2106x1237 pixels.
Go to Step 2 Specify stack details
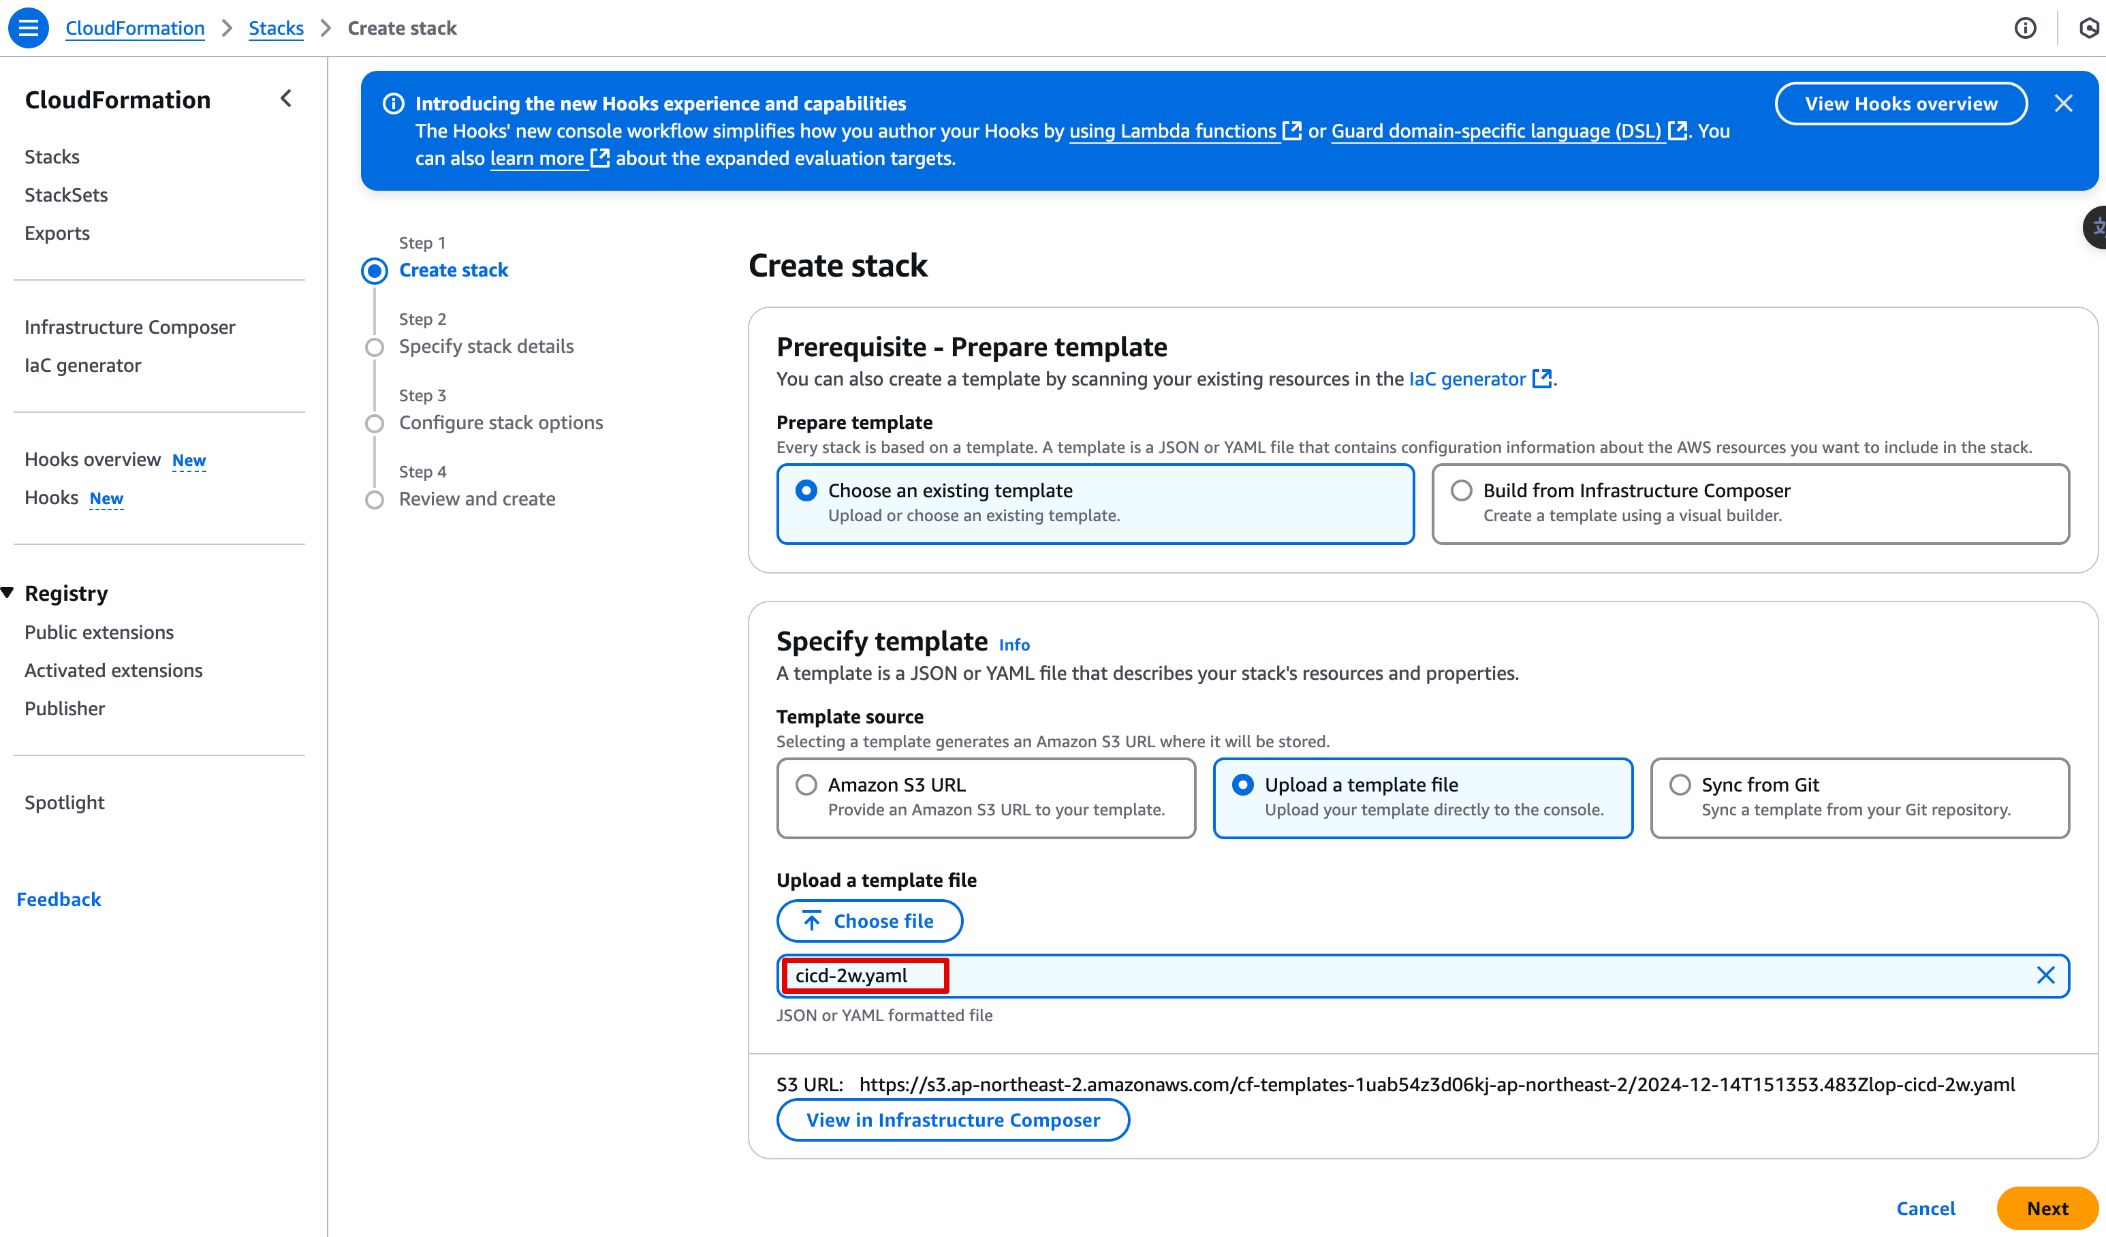[x=486, y=346]
